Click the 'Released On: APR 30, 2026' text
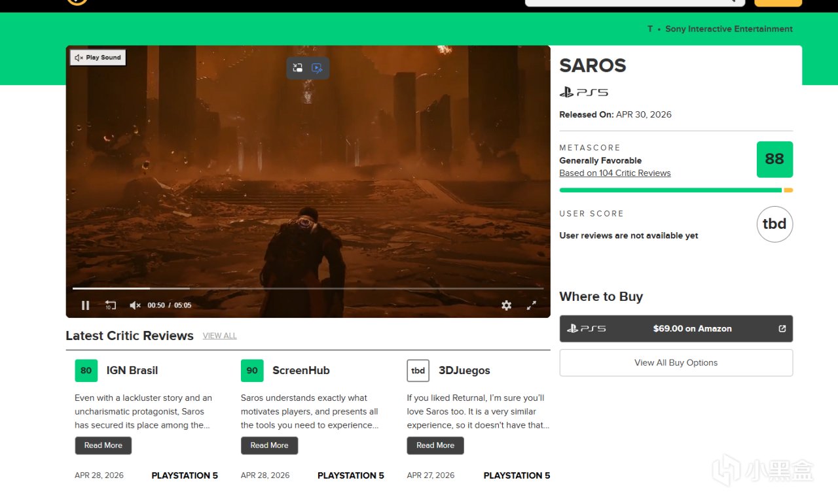Screen dimensions: 838x499 click(615, 114)
